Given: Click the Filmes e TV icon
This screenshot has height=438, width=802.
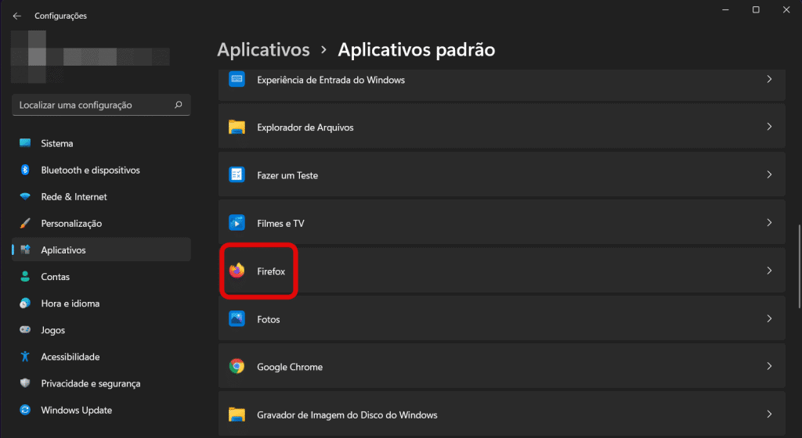Looking at the screenshot, I should click(x=237, y=223).
